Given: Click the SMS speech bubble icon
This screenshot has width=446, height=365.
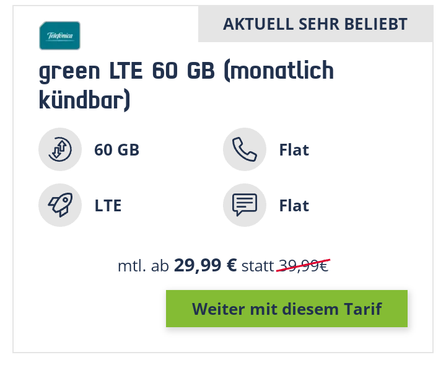Looking at the screenshot, I should 245,205.
